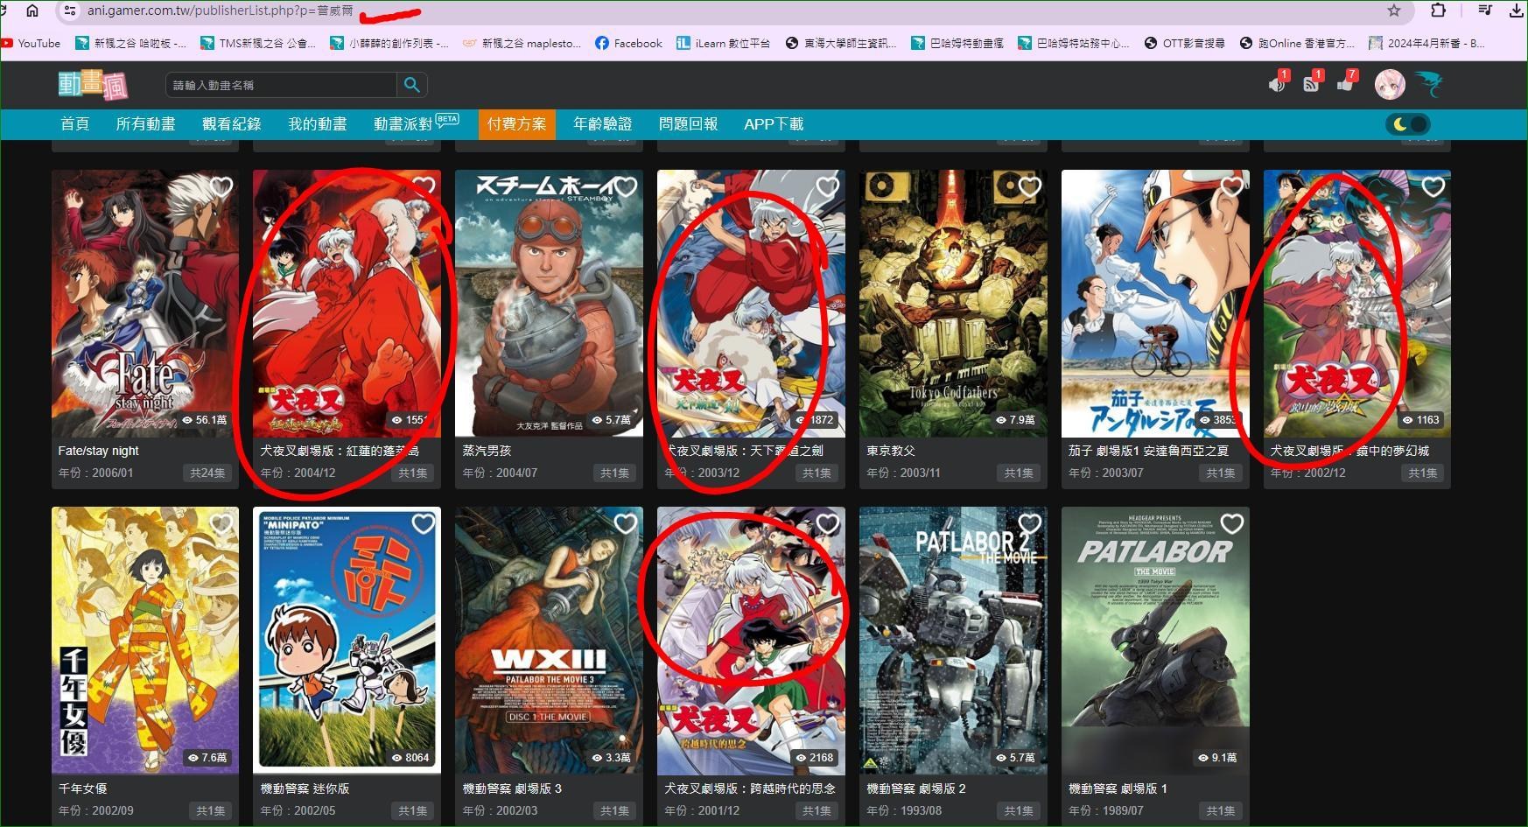The image size is (1528, 827).
Task: Open 所有動畫 nav tab
Action: click(145, 124)
